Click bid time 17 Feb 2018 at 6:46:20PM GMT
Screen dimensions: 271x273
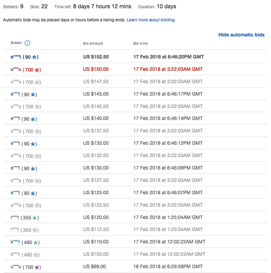pyautogui.click(x=169, y=57)
